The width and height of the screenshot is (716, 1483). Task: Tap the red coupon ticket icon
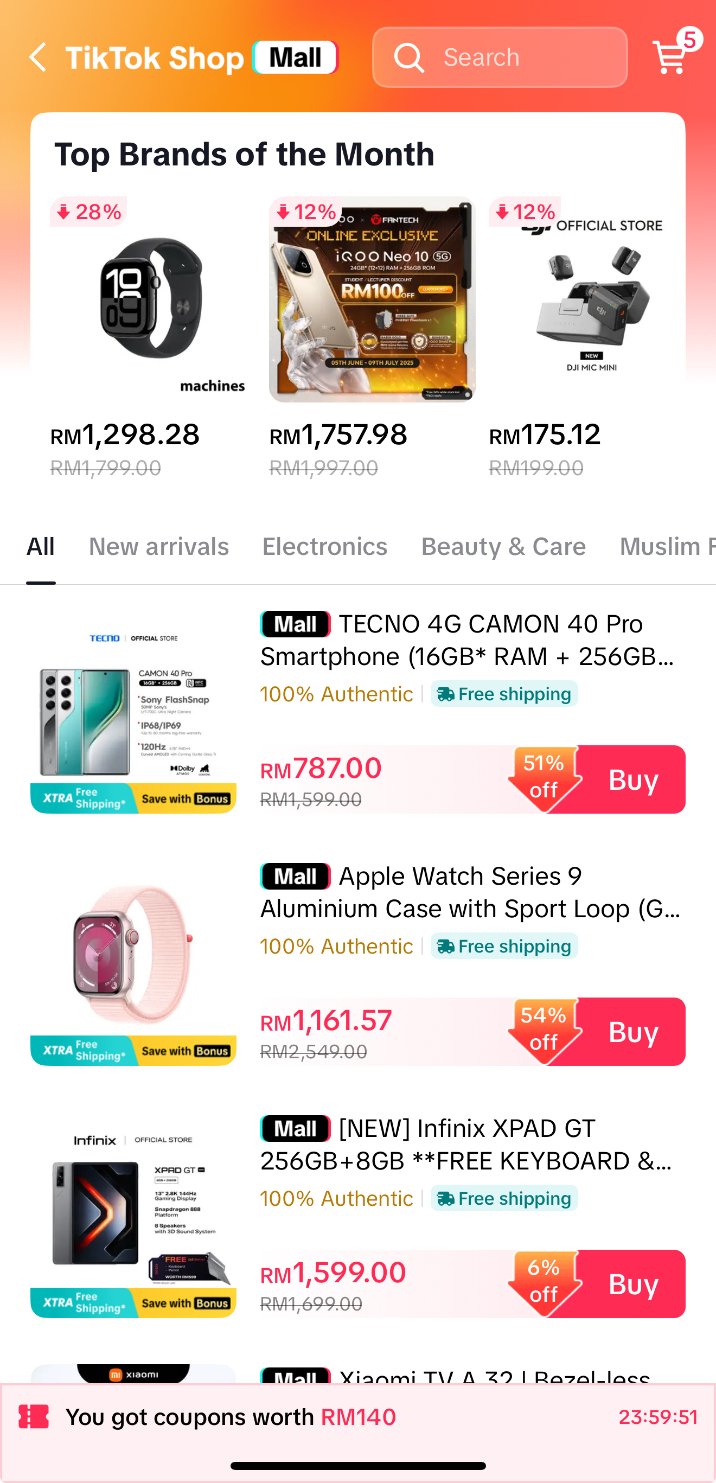pyautogui.click(x=34, y=1417)
